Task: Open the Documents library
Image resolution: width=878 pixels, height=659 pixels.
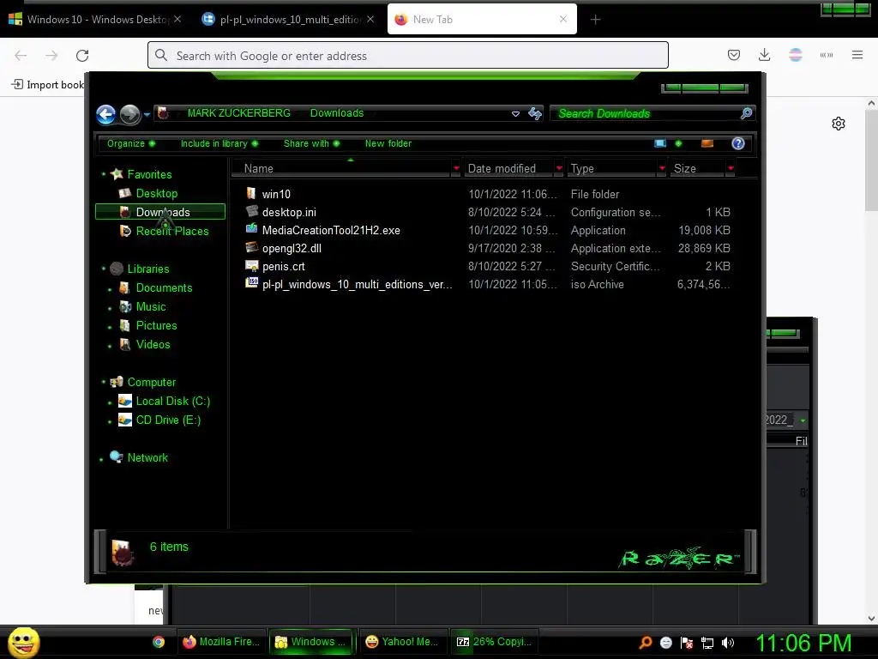Action: (164, 287)
